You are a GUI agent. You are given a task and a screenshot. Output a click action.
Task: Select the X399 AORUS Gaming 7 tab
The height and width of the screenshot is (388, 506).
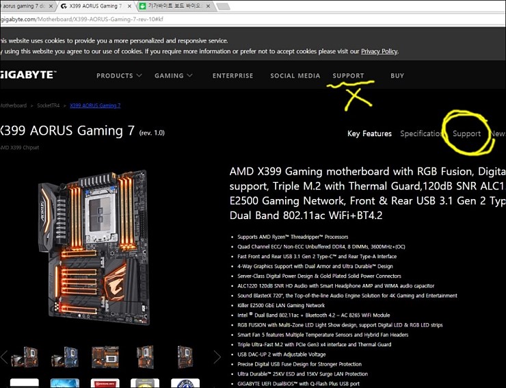(x=96, y=6)
